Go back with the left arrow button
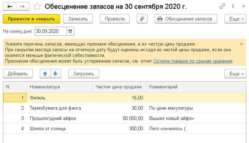249x143 pixels. click(x=10, y=6)
